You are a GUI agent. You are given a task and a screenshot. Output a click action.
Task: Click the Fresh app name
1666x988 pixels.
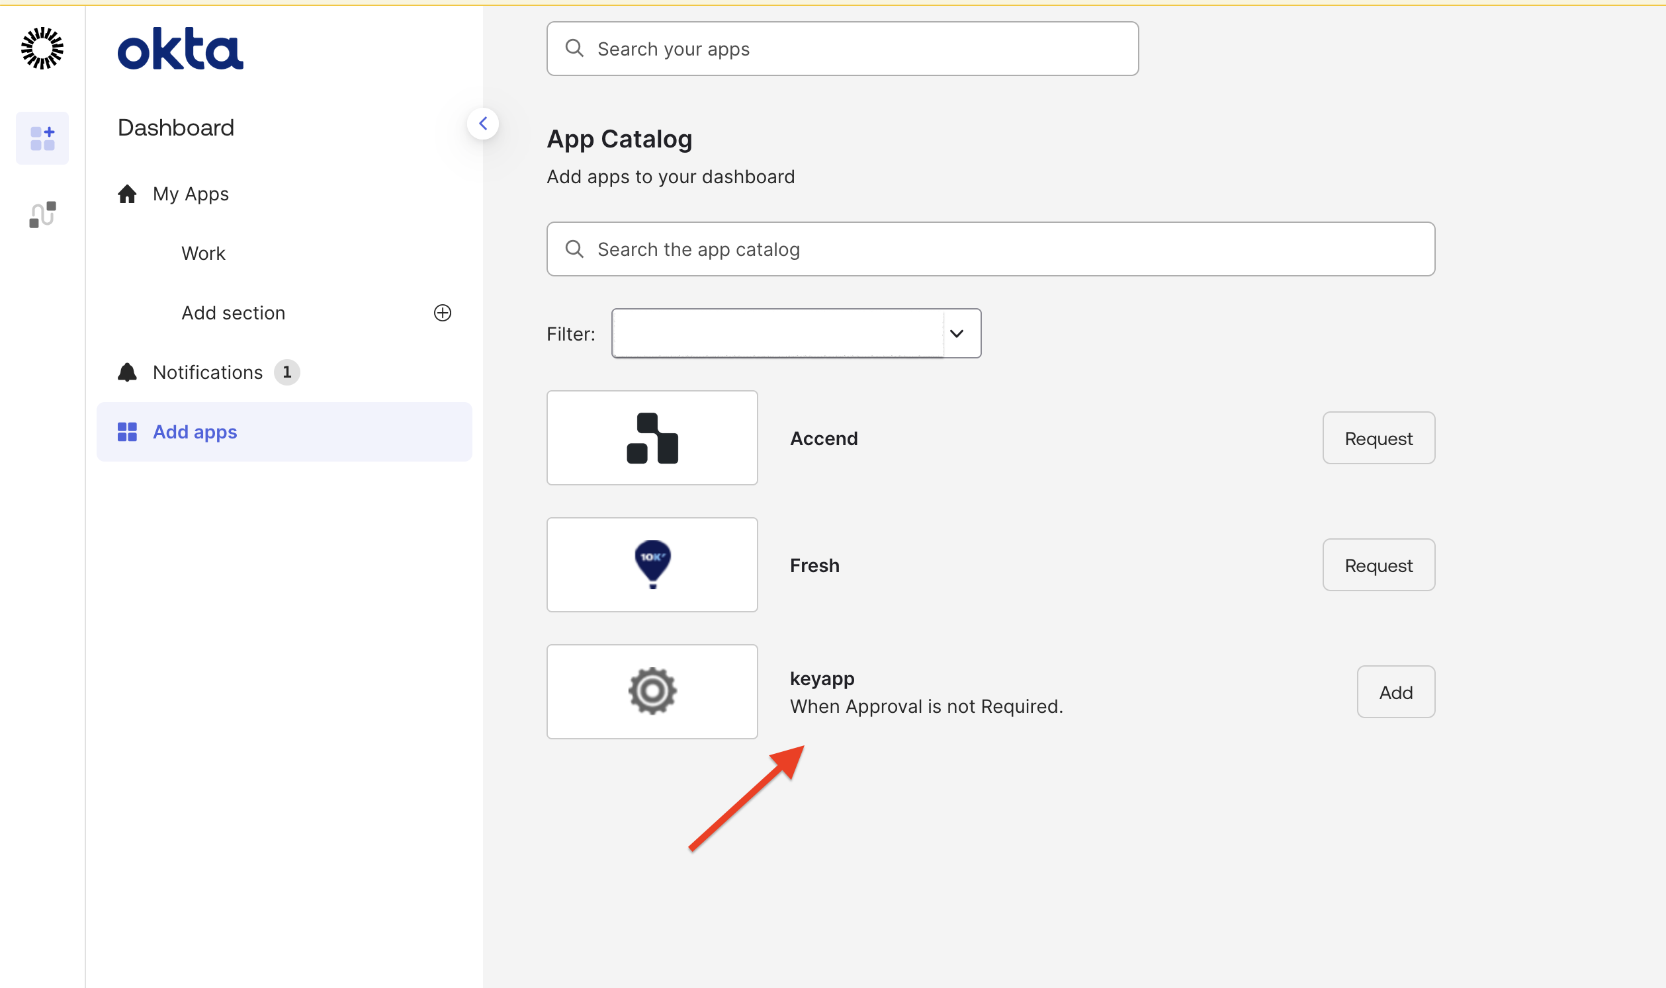click(814, 566)
